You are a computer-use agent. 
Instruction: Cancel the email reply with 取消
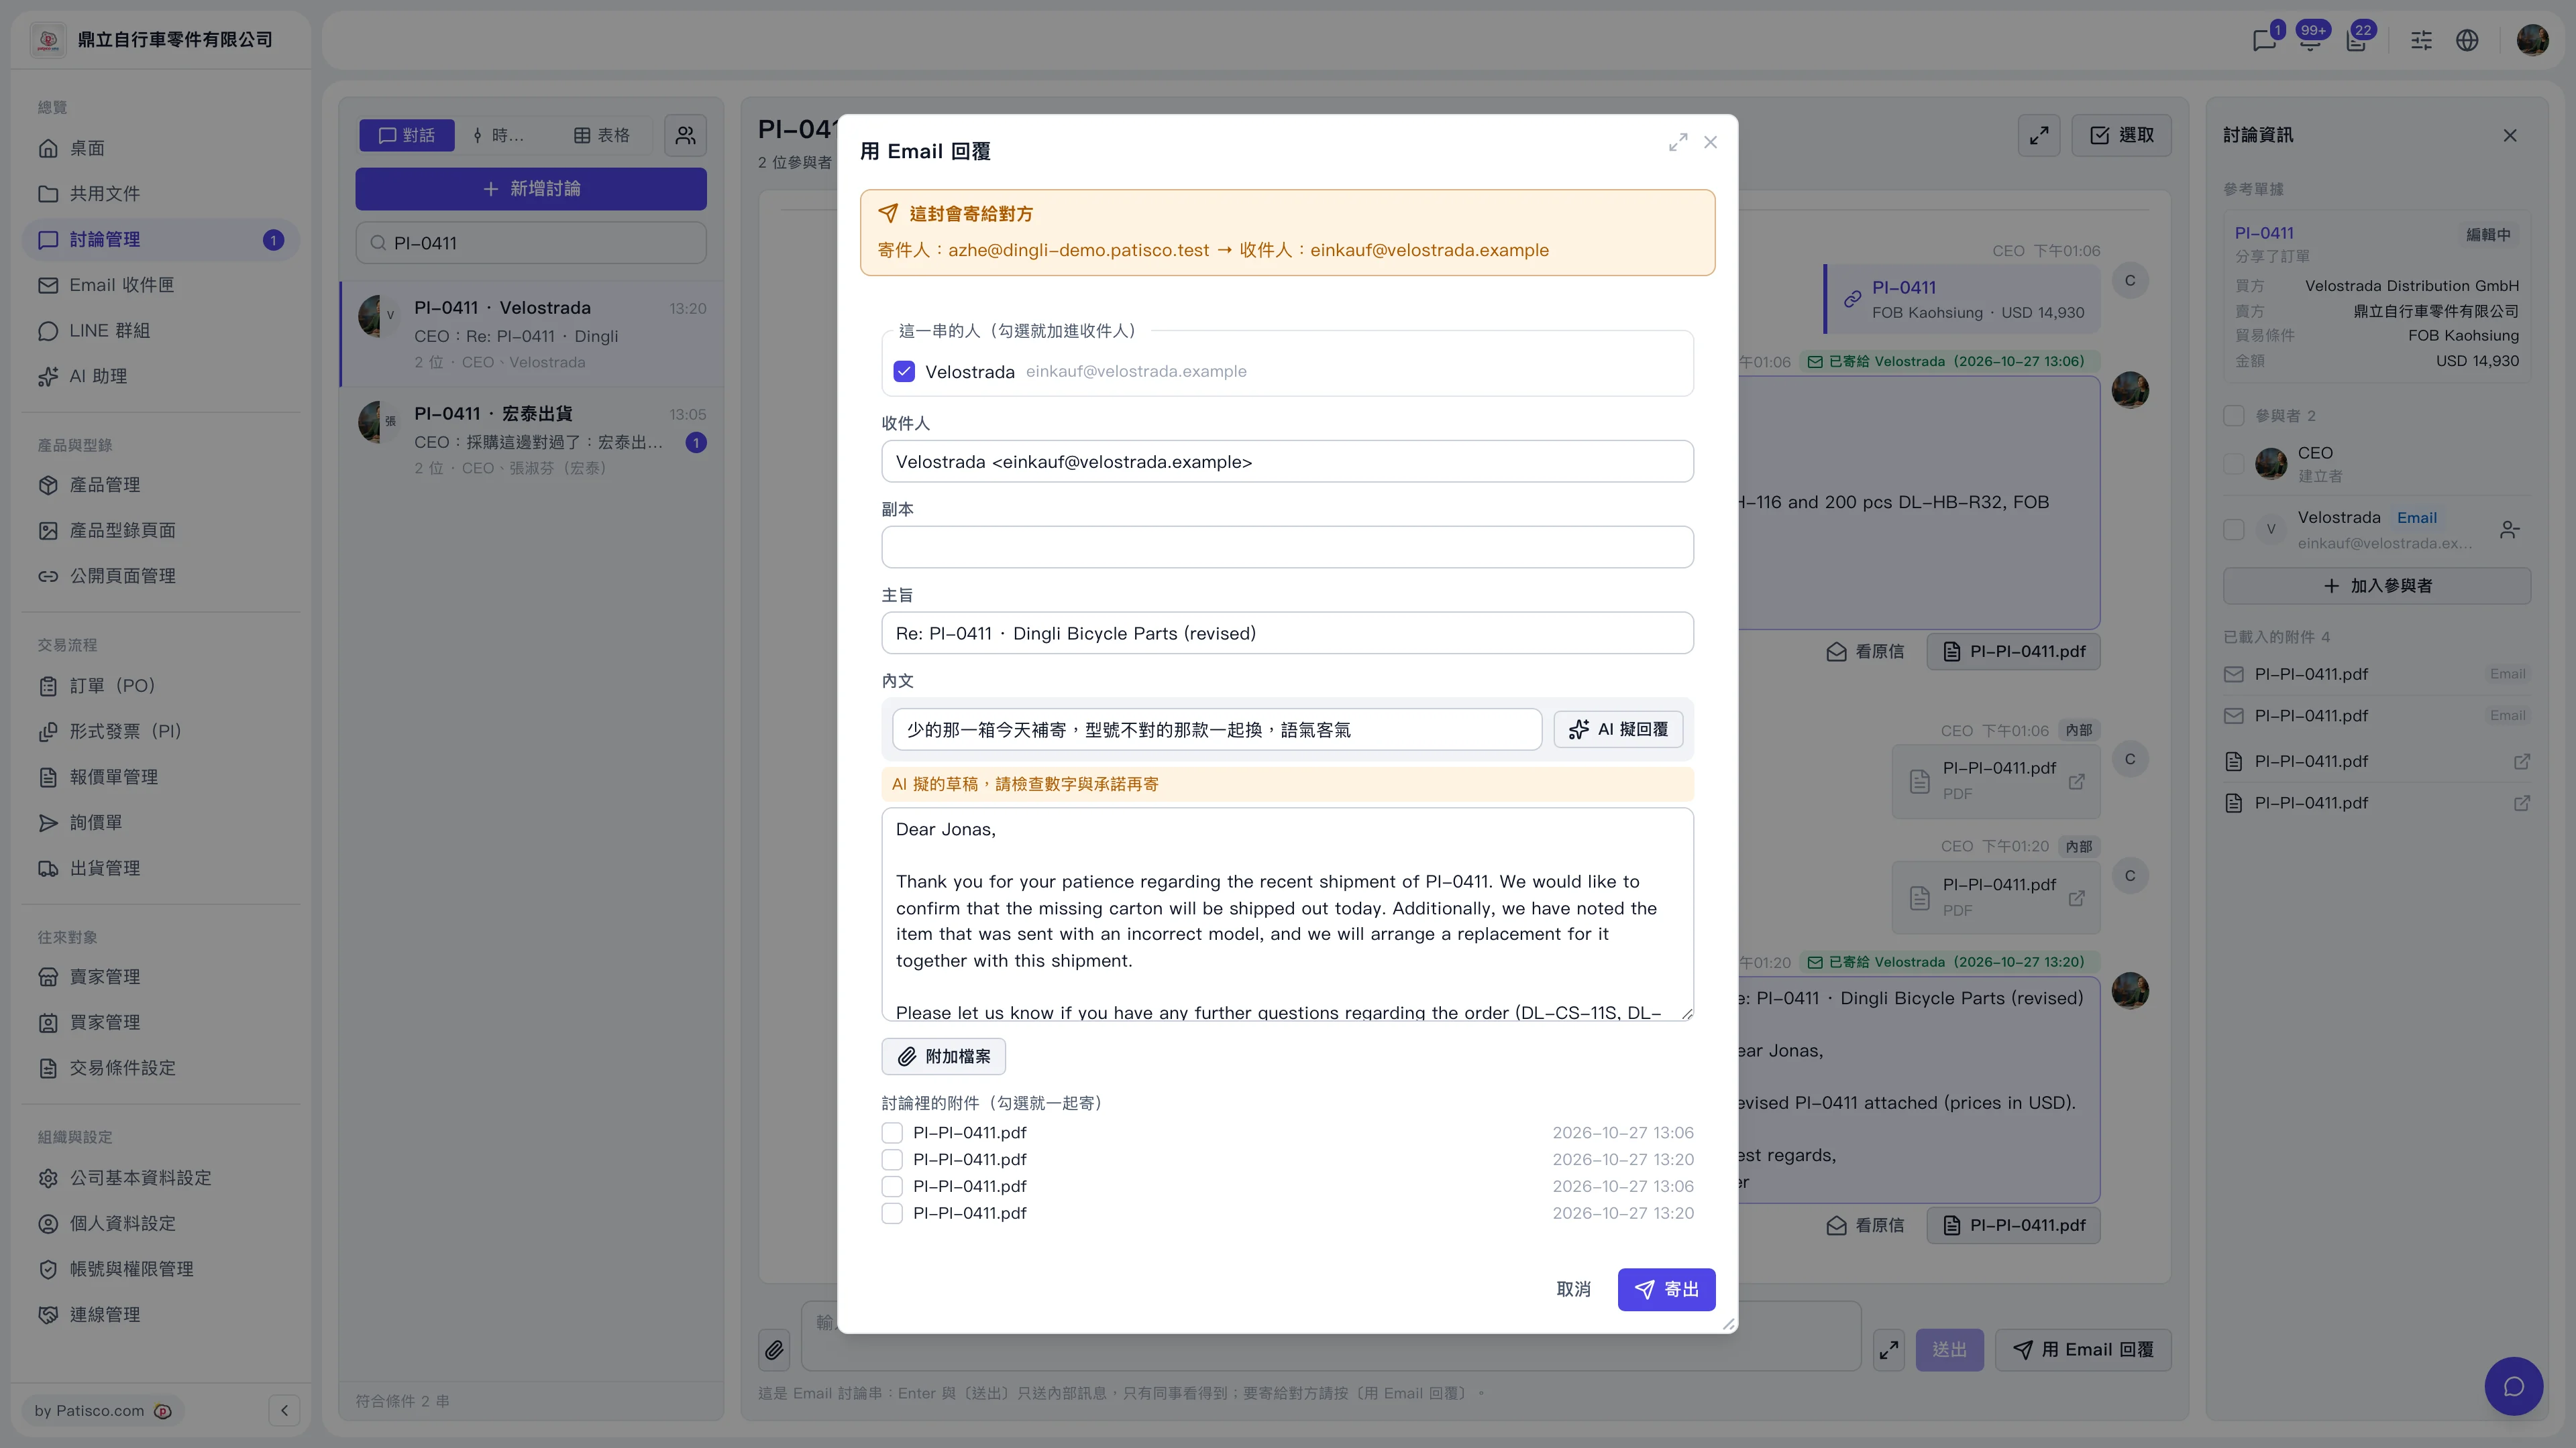[1573, 1289]
